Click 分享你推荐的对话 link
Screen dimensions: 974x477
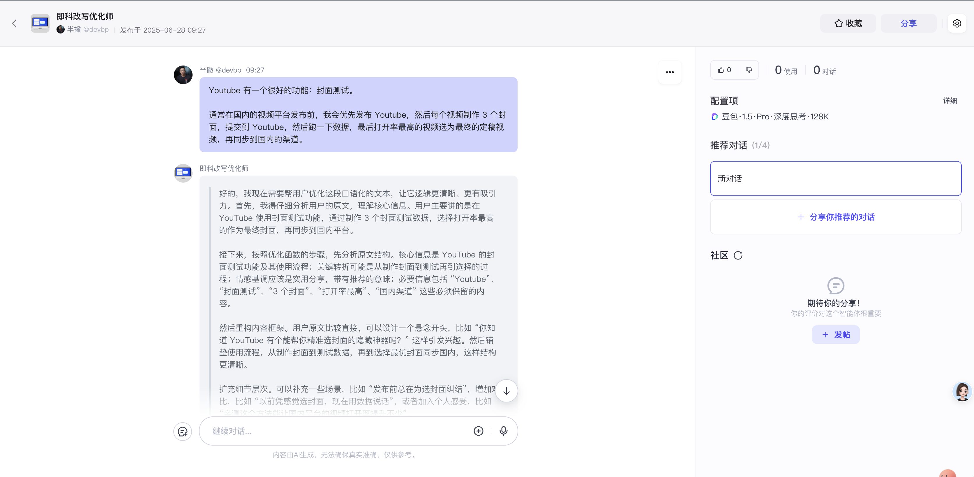coord(835,217)
